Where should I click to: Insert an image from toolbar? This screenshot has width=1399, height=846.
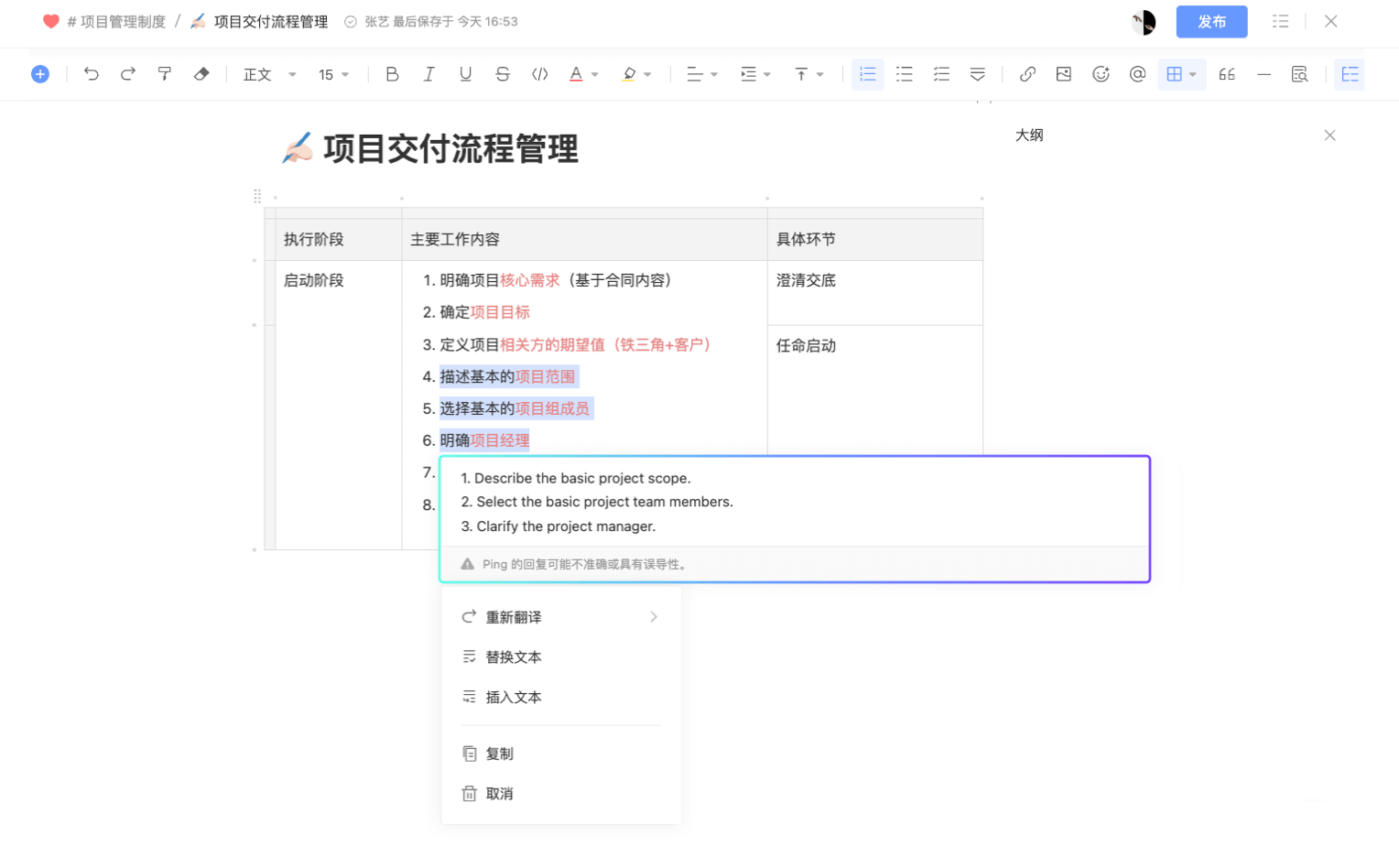(x=1064, y=74)
